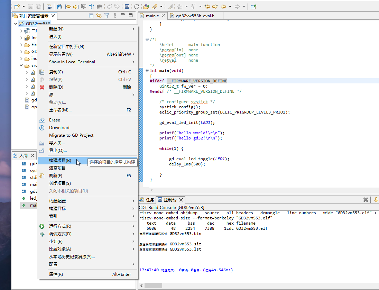Image resolution: width=379 pixels, height=290 pixels.
Task: Select 构建项目(B) in the context menu
Action: click(60, 161)
